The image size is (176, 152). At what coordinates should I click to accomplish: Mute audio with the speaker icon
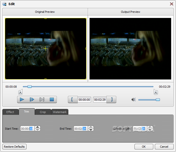(133, 99)
